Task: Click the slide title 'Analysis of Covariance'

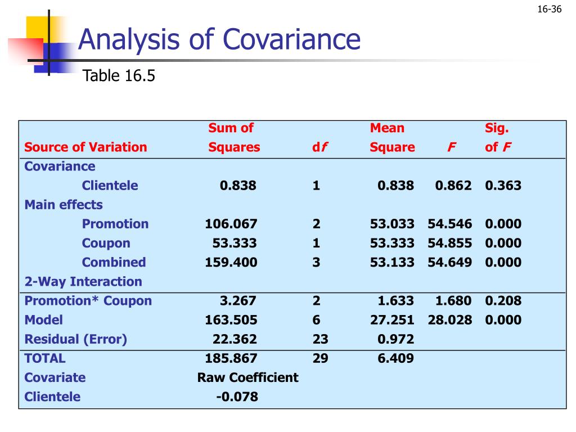Action: coord(219,40)
